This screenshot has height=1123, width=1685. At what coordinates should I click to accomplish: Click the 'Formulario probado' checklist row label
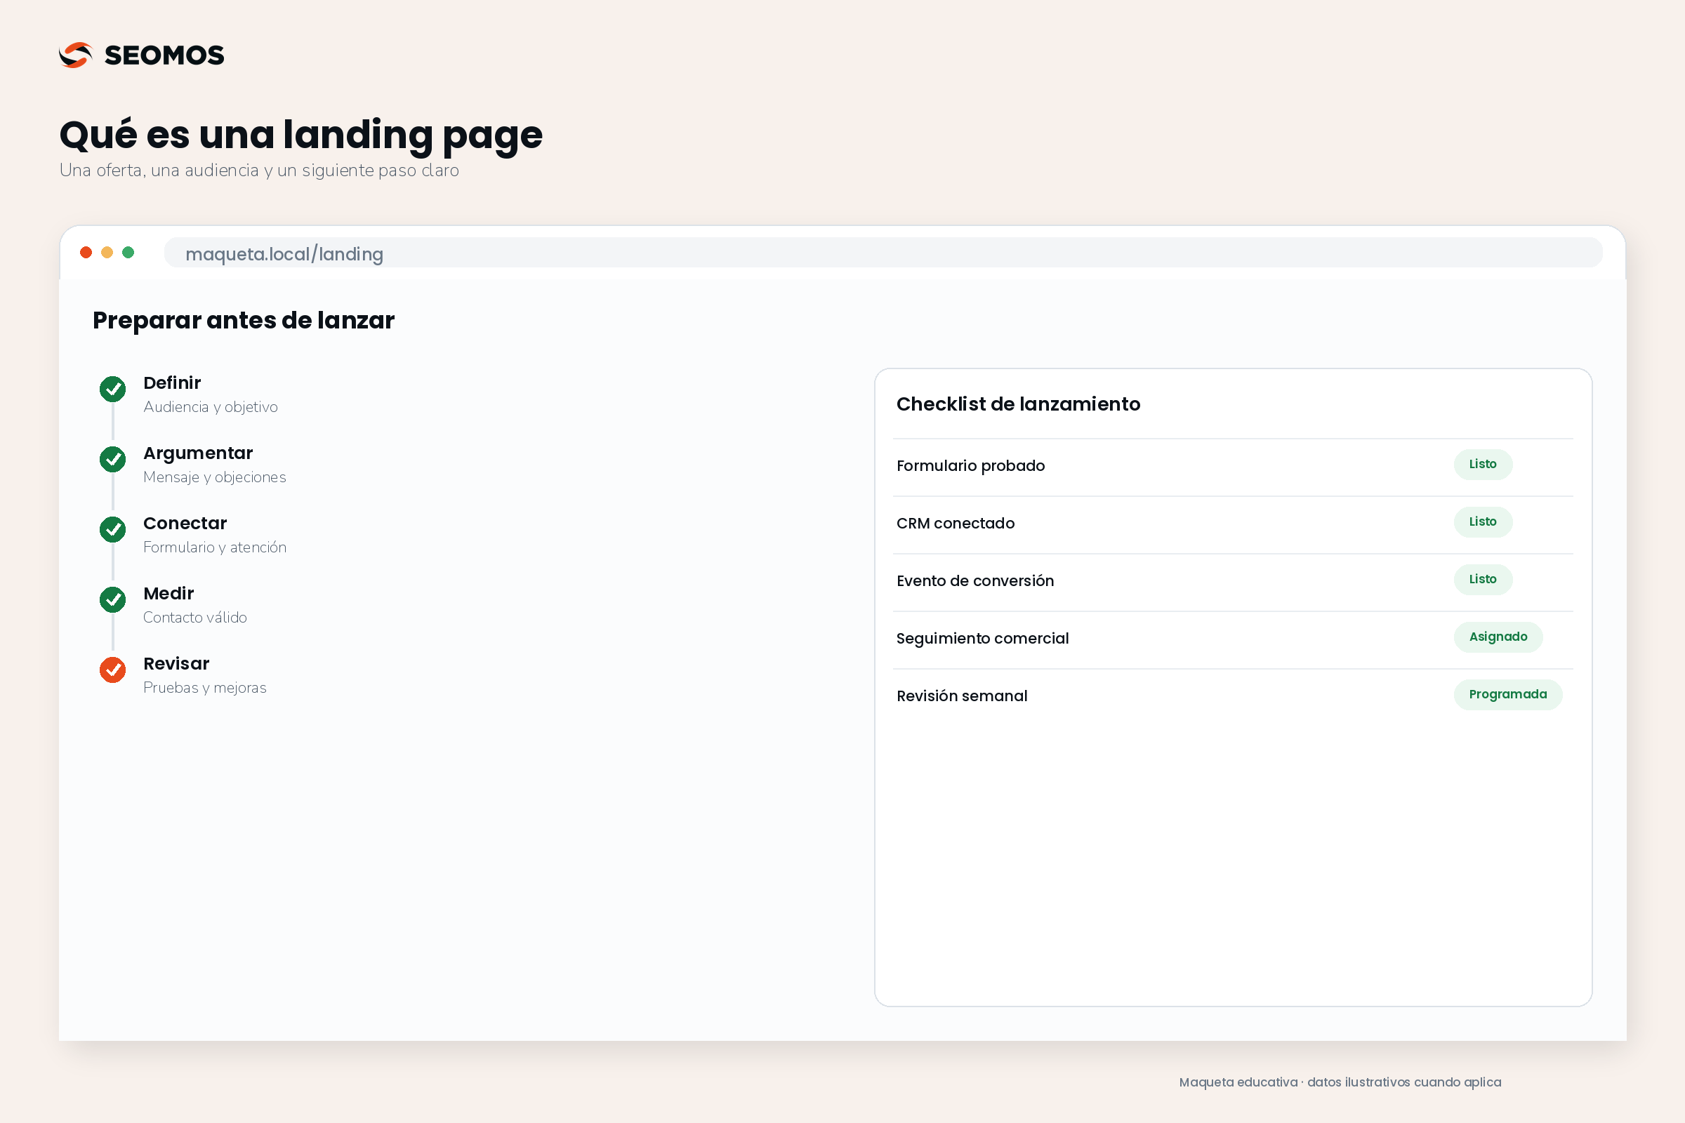tap(971, 465)
